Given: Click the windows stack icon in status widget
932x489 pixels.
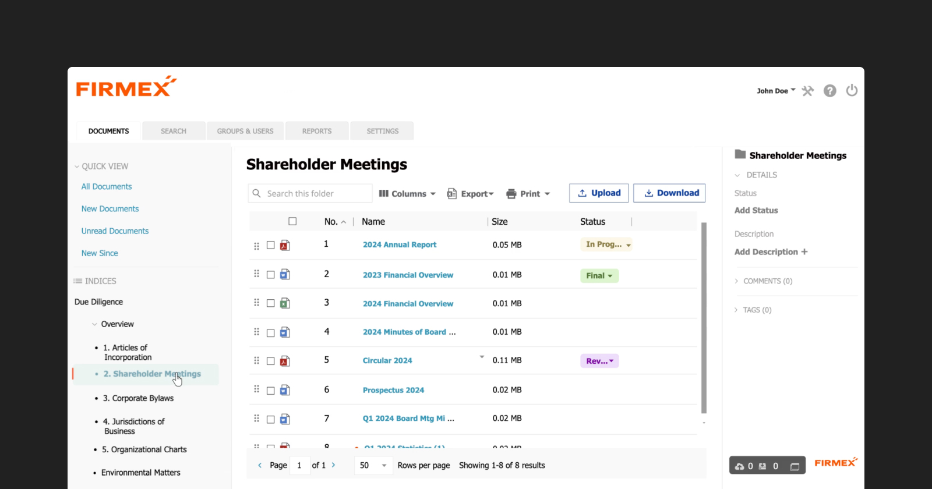Looking at the screenshot, I should coord(795,466).
